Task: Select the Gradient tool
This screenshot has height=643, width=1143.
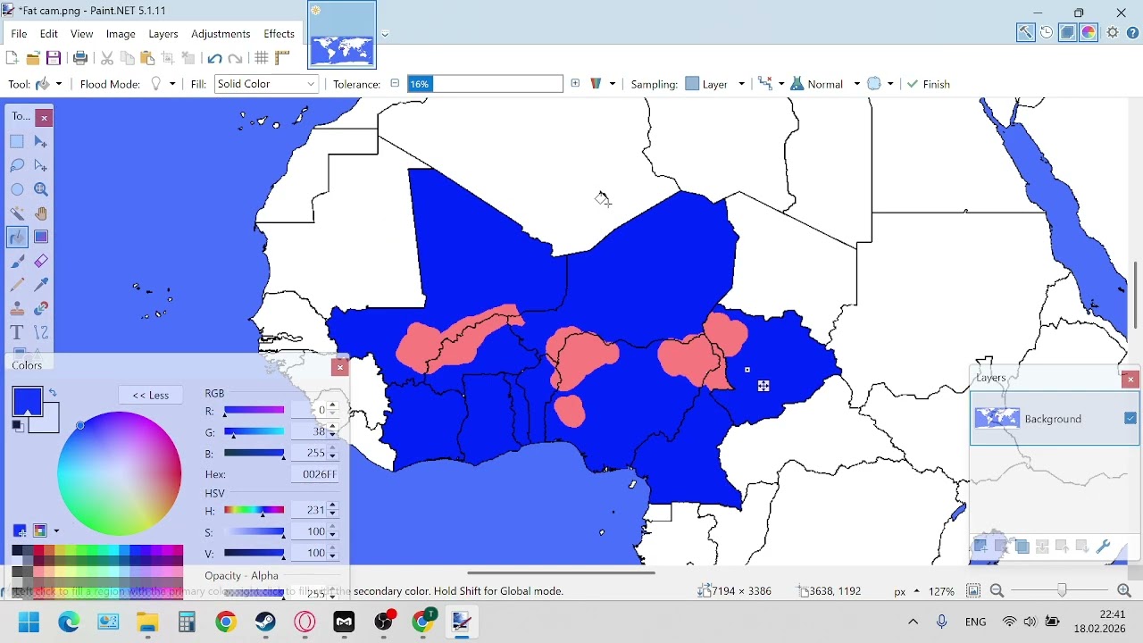Action: (x=40, y=237)
